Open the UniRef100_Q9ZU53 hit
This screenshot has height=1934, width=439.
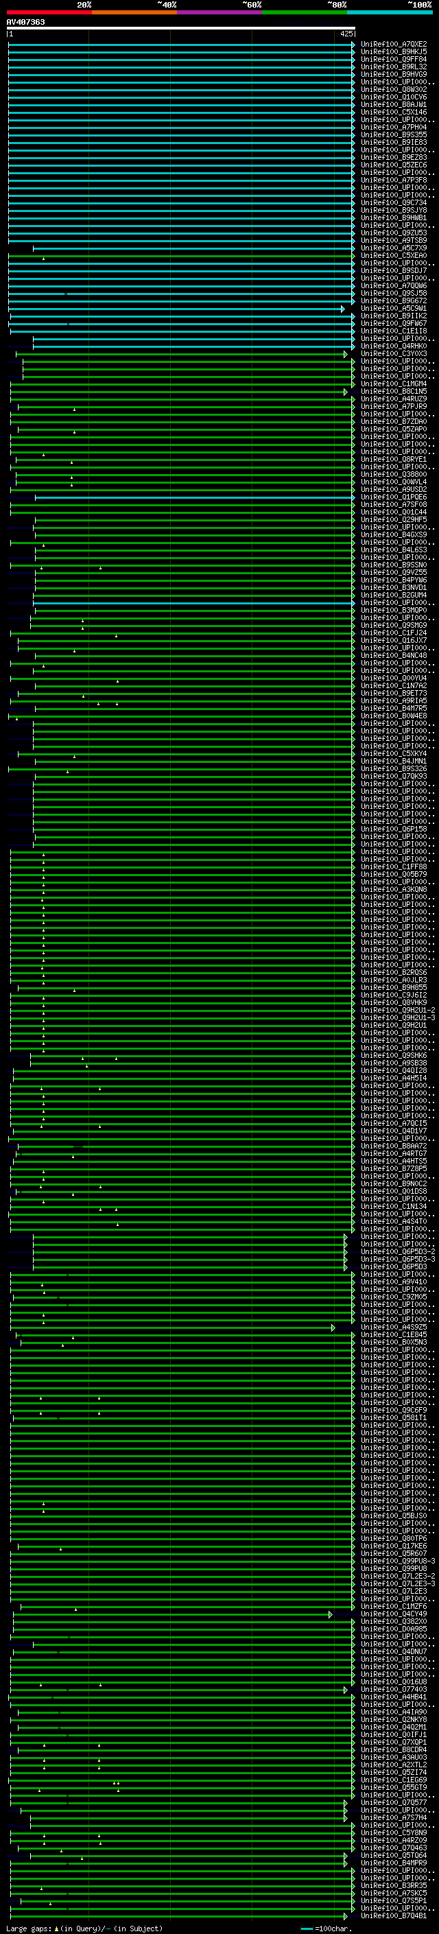click(394, 233)
